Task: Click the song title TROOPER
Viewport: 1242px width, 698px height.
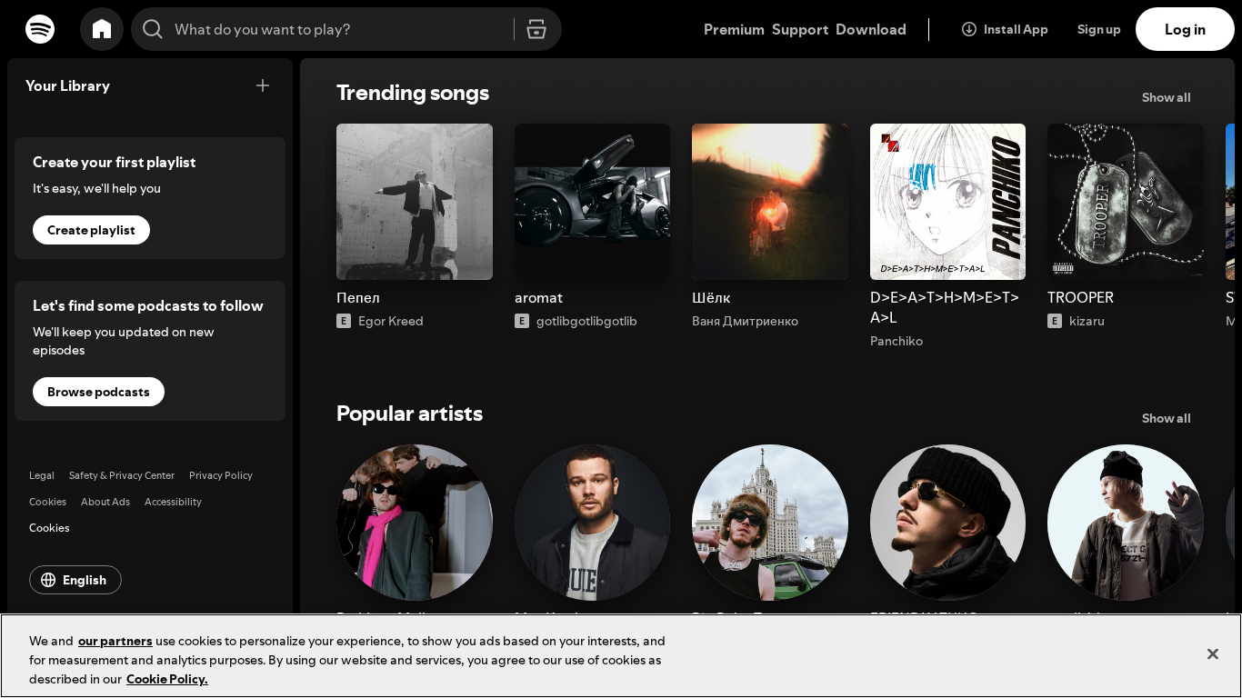Action: (x=1080, y=297)
